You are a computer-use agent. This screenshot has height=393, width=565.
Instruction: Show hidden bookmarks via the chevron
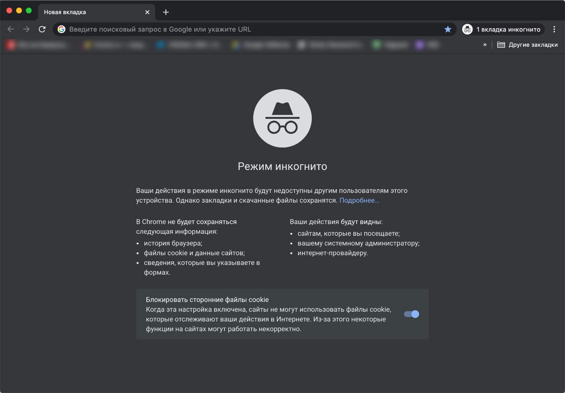(485, 44)
